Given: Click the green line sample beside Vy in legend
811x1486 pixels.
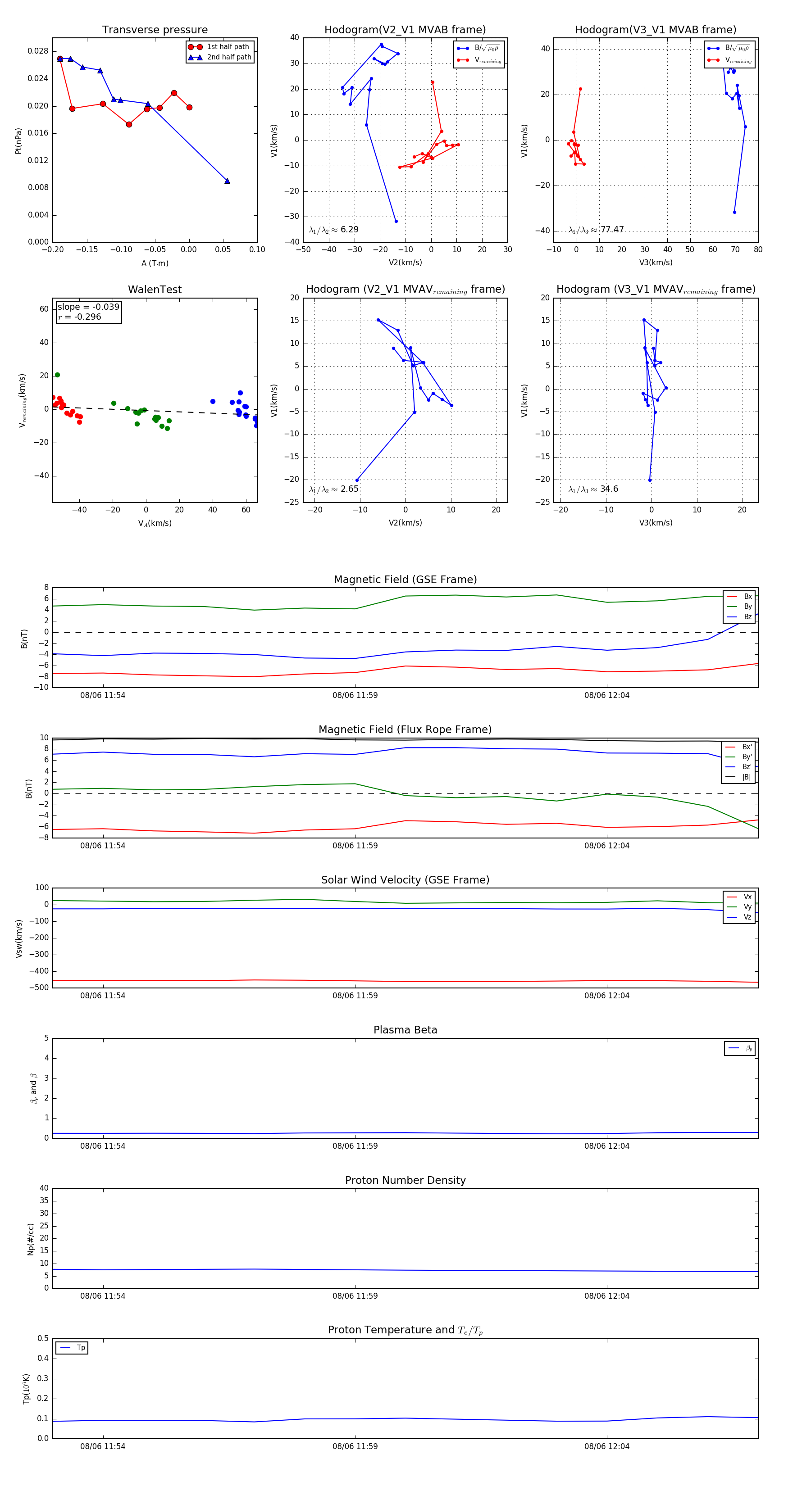Looking at the screenshot, I should pos(732,907).
